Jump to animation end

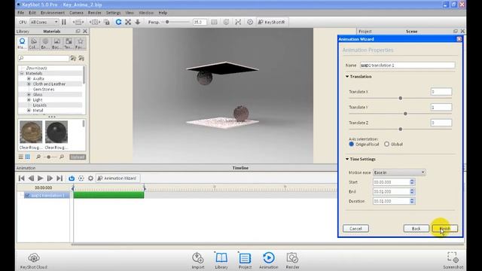(x=59, y=178)
